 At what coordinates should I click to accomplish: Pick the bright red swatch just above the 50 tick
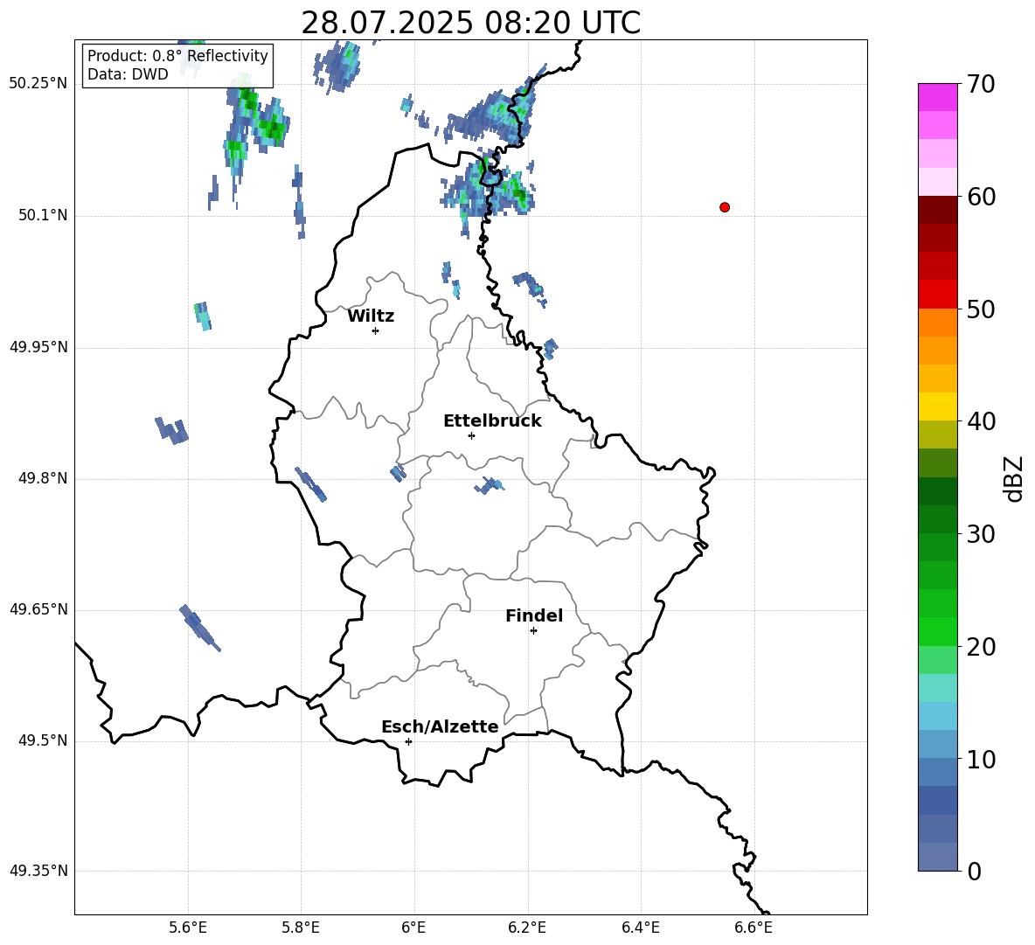pyautogui.click(x=938, y=295)
